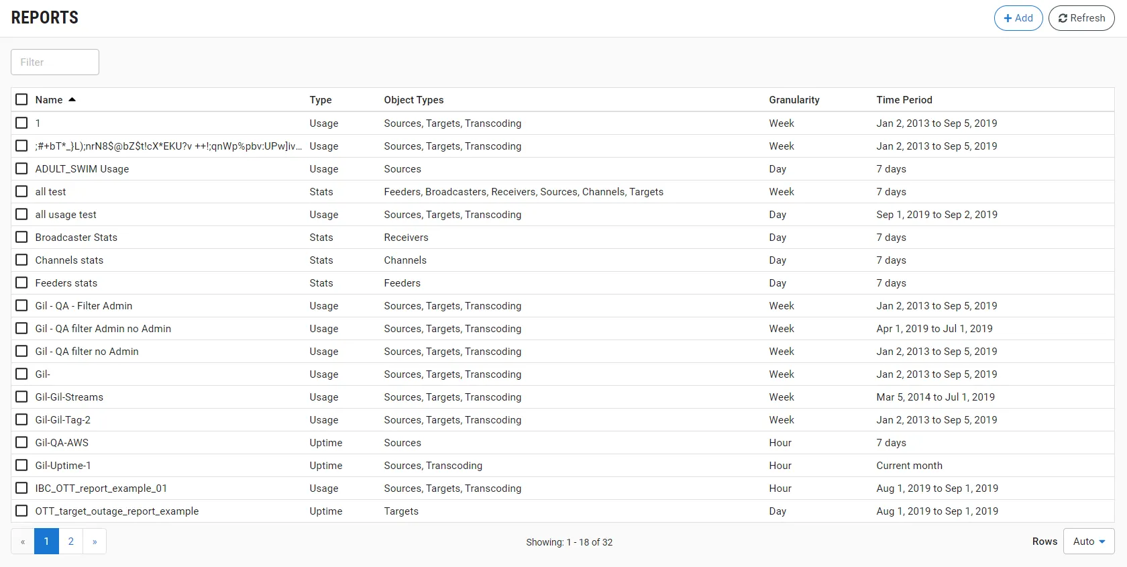Open the Gil-Gil-Streams report
This screenshot has width=1127, height=567.
click(69, 397)
